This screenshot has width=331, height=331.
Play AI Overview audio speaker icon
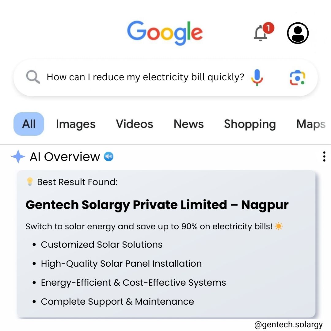[108, 157]
